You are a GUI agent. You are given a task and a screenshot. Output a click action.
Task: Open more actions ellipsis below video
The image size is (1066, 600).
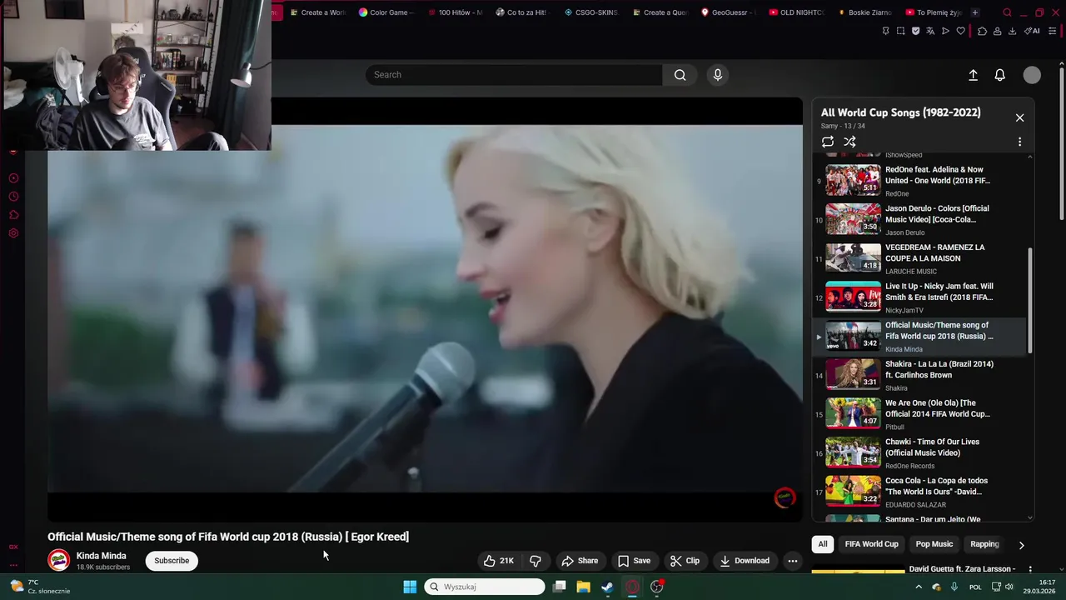(x=793, y=561)
